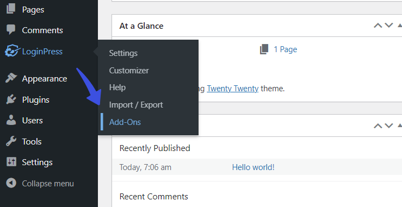Move At a Glance widget down
The height and width of the screenshot is (207, 402).
click(388, 26)
